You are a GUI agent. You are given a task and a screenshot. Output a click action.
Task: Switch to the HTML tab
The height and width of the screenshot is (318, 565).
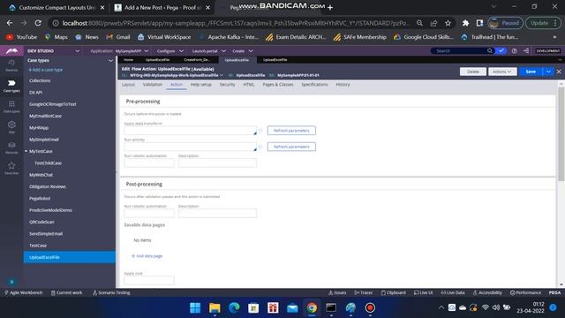[249, 85]
